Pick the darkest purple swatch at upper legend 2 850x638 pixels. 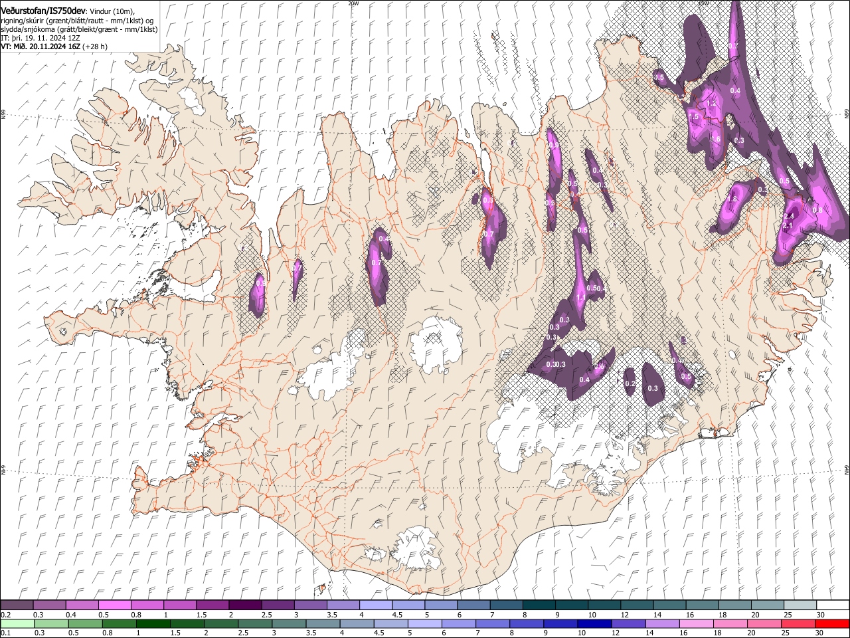pyautogui.click(x=244, y=605)
